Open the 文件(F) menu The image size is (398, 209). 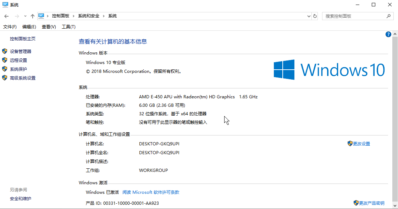(x=10, y=27)
